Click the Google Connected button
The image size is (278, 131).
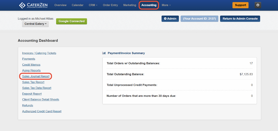click(x=72, y=21)
